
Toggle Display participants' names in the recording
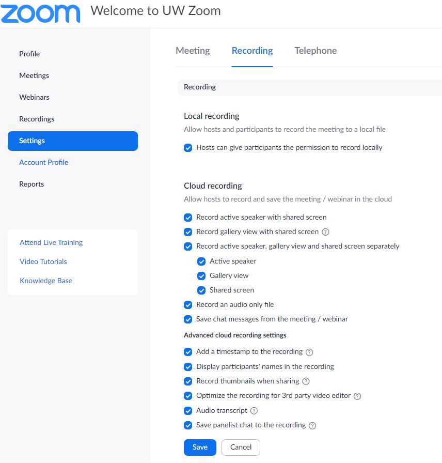188,367
